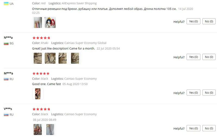Click the Bulgarian flag icon
This screenshot has width=217, height=137.
click(6, 43)
